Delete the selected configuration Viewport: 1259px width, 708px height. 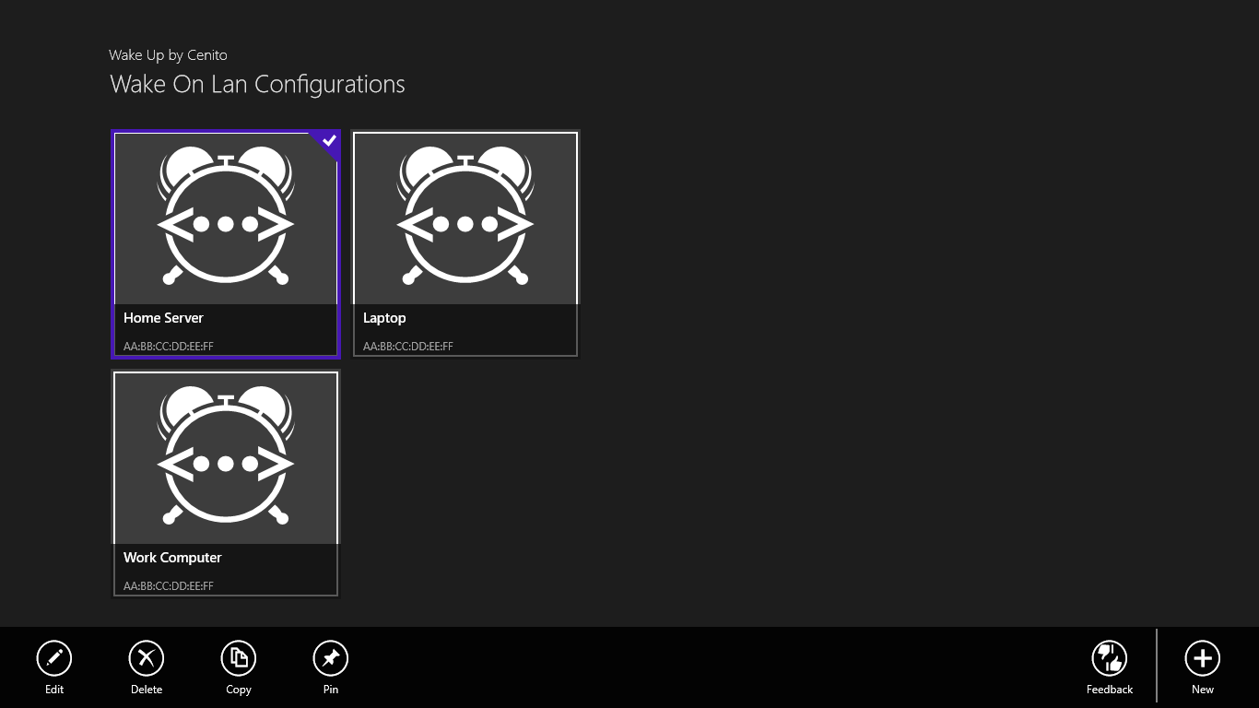[147, 658]
